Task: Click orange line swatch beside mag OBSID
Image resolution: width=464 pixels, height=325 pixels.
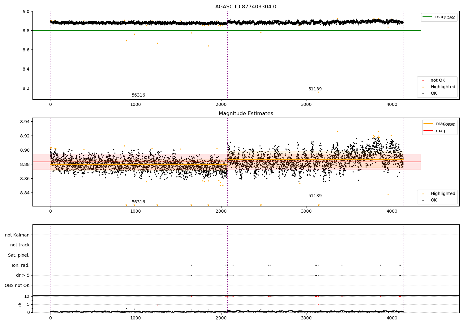Action: [x=428, y=124]
